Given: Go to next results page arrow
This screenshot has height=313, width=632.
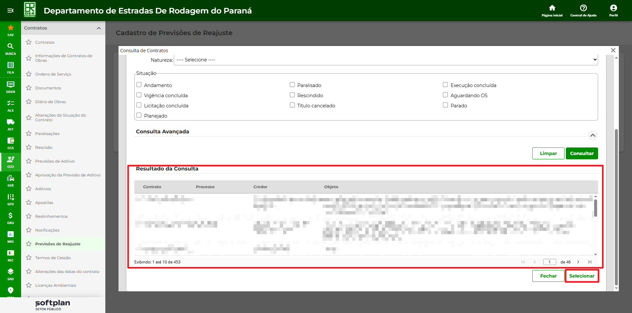Looking at the screenshot, I should tap(578, 262).
